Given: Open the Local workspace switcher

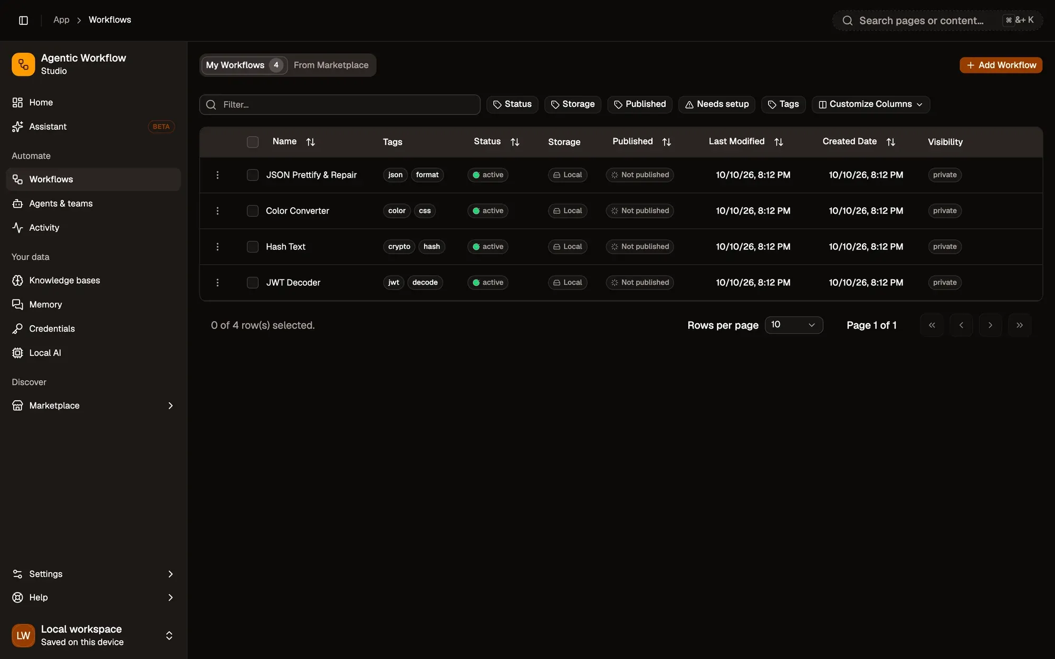Looking at the screenshot, I should [93, 635].
